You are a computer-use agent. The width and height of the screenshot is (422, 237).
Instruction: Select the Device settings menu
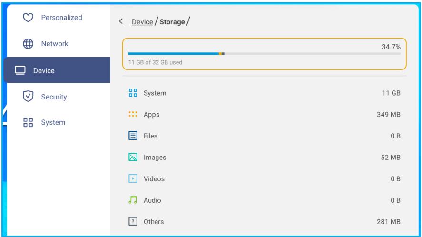(x=57, y=70)
